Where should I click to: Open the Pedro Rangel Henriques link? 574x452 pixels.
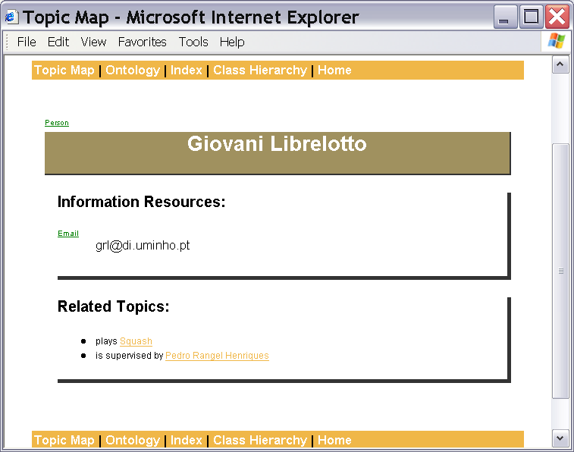[217, 356]
